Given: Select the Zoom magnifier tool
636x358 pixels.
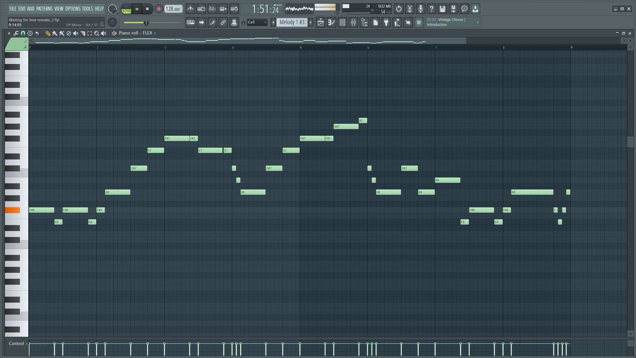Looking at the screenshot, I should pyautogui.click(x=96, y=33).
